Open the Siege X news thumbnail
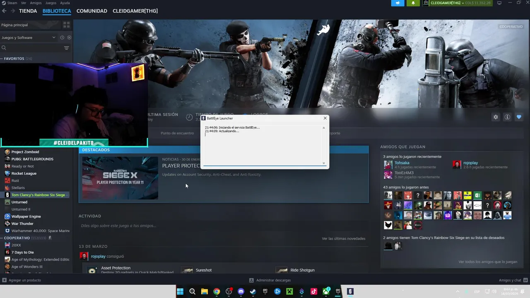Screen dimensions: 530x298 coord(120,178)
